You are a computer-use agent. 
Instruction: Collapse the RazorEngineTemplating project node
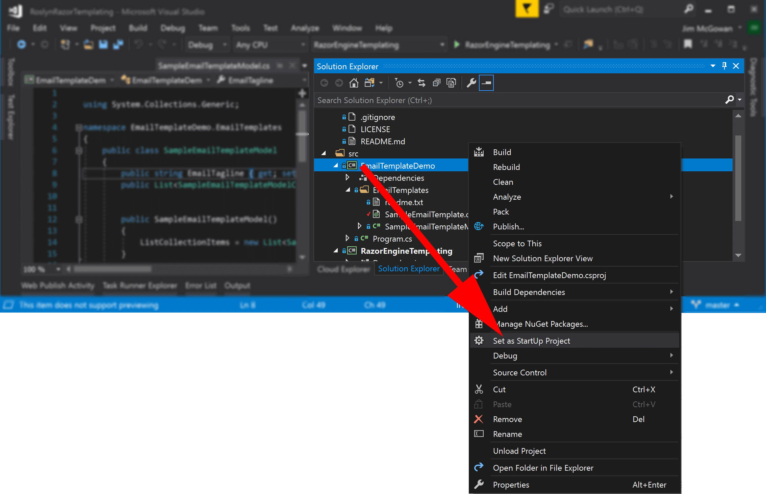coord(336,251)
